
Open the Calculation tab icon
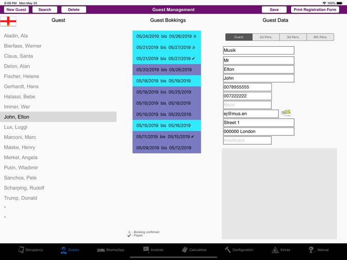coord(185,250)
